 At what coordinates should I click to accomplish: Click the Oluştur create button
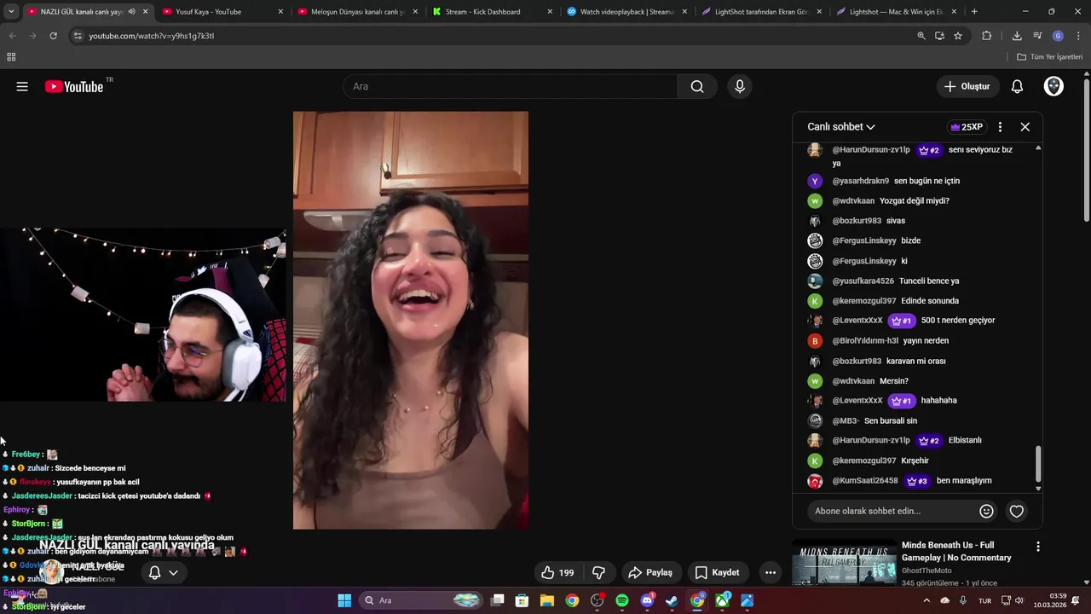tap(967, 86)
